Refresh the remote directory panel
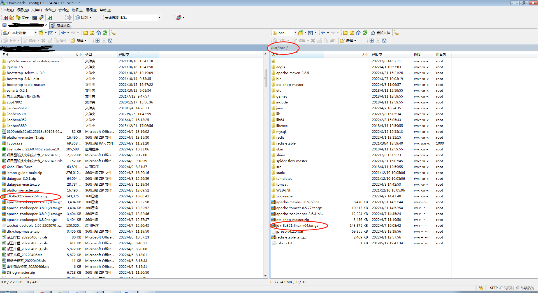 (365, 33)
